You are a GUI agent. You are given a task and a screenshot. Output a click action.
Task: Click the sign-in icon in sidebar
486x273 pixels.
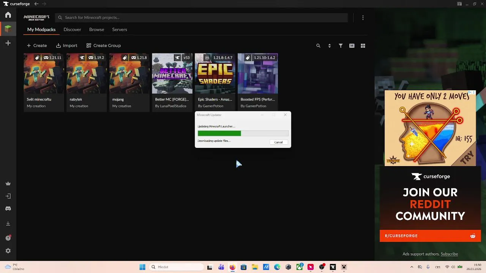(8, 196)
